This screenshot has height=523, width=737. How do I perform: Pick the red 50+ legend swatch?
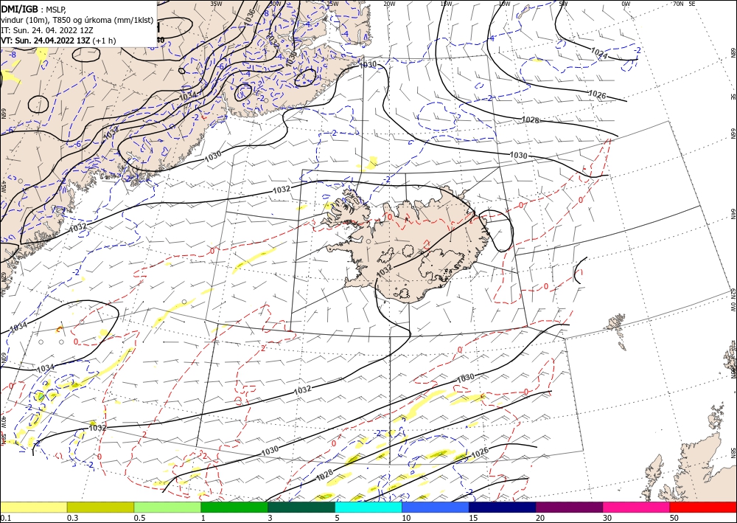[703, 507]
